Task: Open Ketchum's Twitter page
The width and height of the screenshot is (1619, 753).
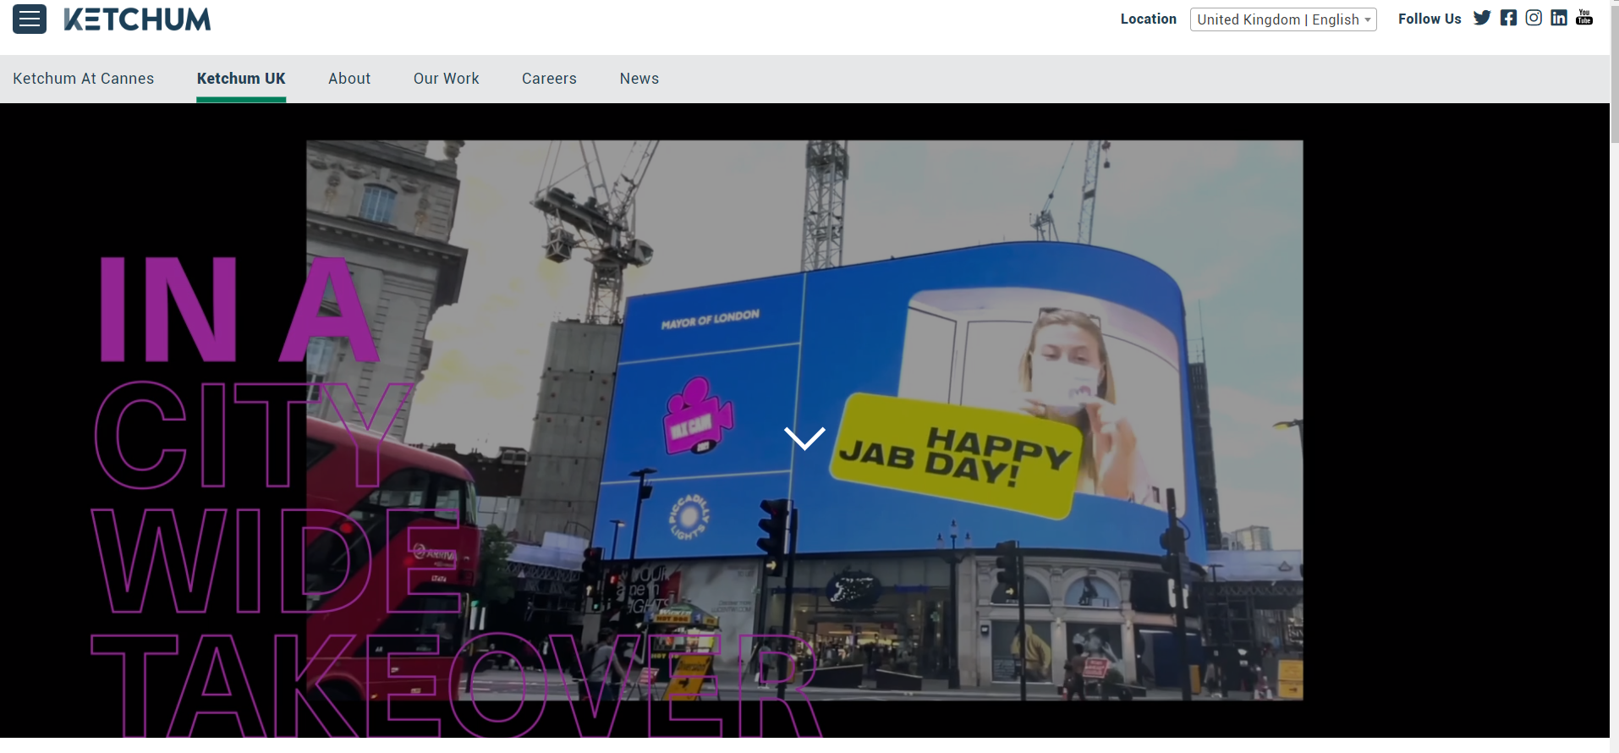Action: [1482, 18]
